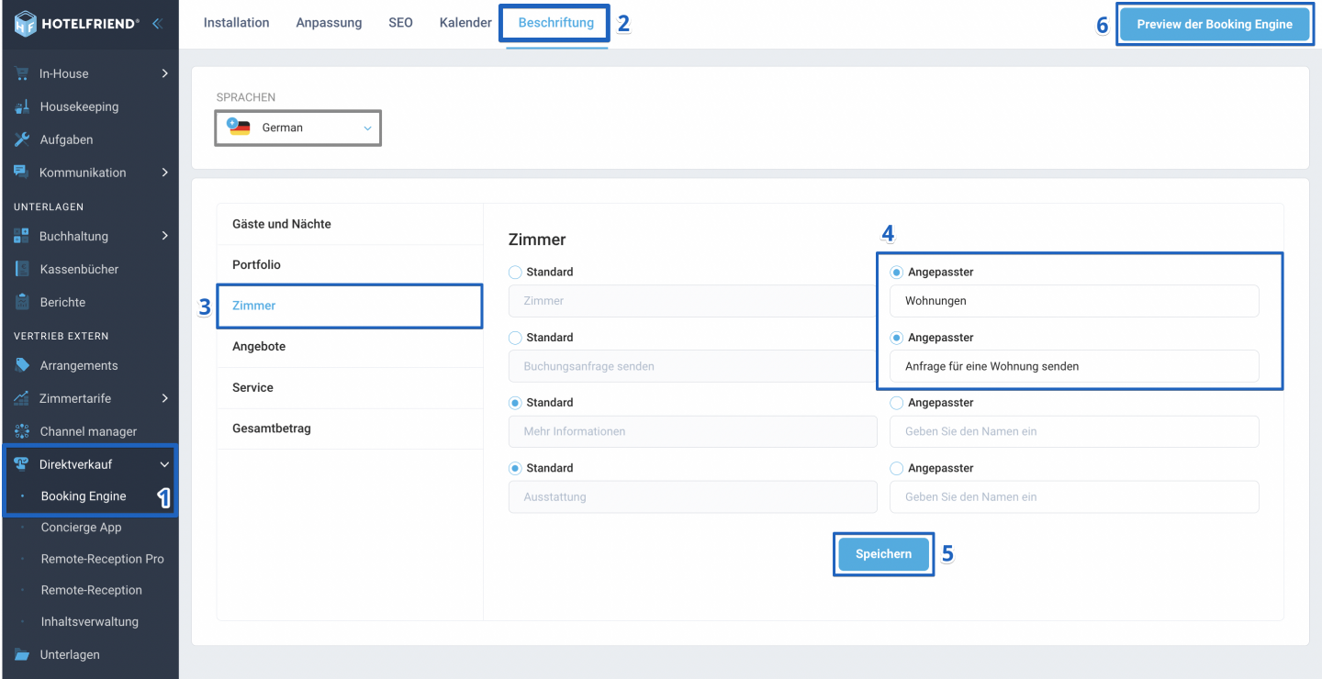1322x679 pixels.
Task: Switch to the SEO tab
Action: click(400, 23)
